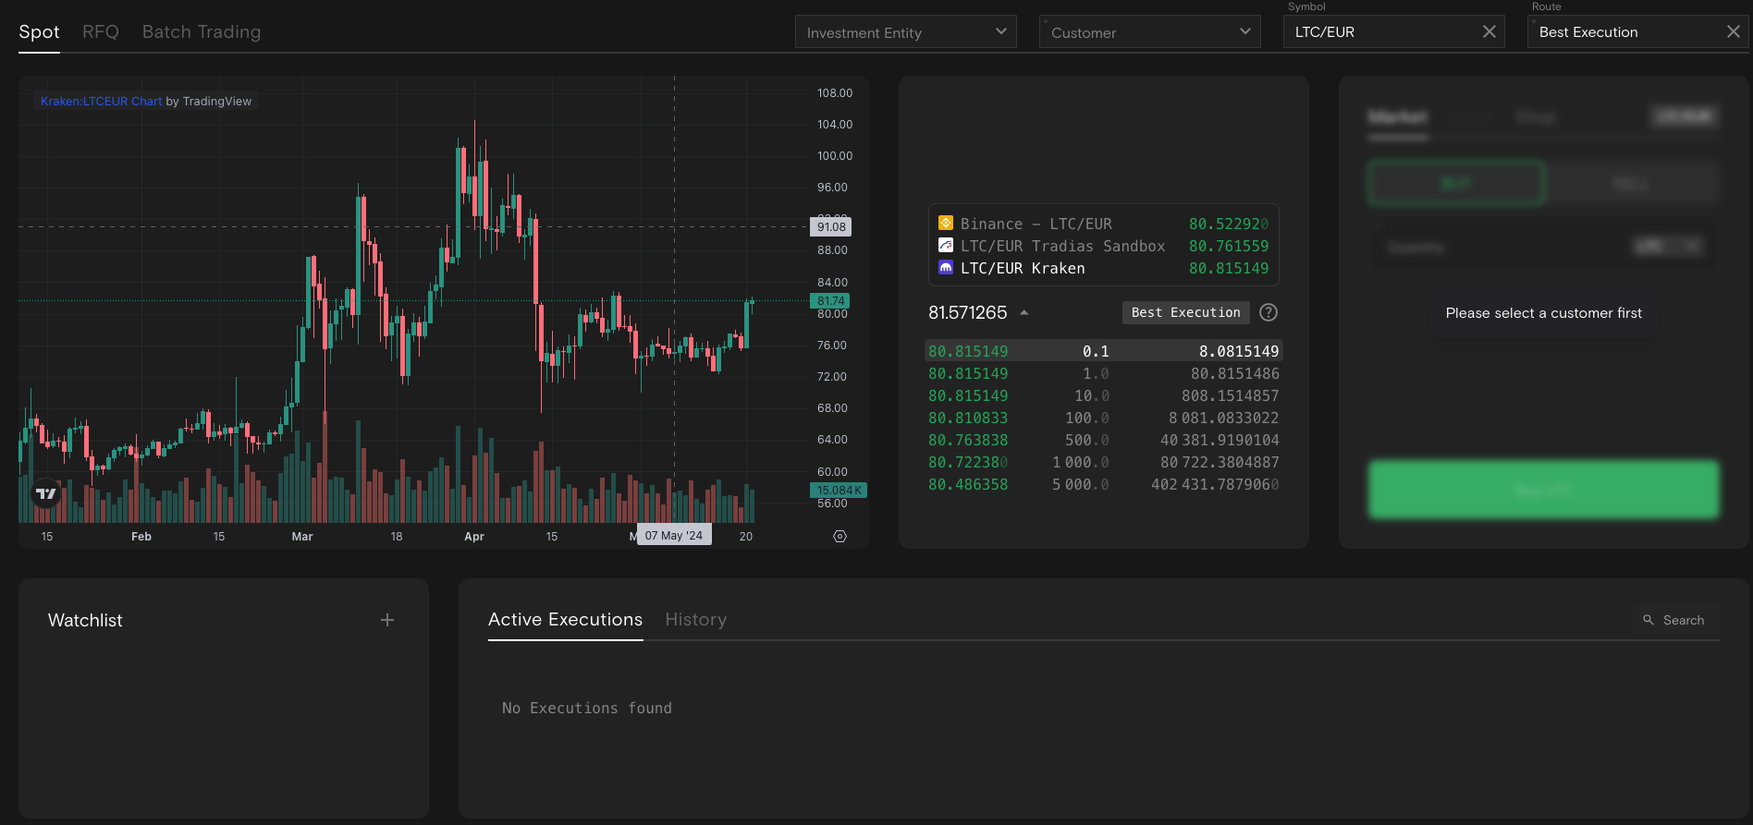The width and height of the screenshot is (1753, 825).
Task: Clear the LTC/EUR symbol field
Action: [1489, 31]
